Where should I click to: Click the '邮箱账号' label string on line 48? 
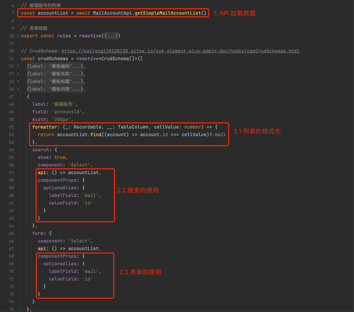pyautogui.click(x=65, y=104)
